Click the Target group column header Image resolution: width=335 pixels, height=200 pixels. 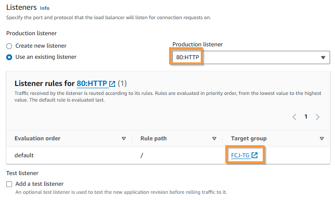249,139
